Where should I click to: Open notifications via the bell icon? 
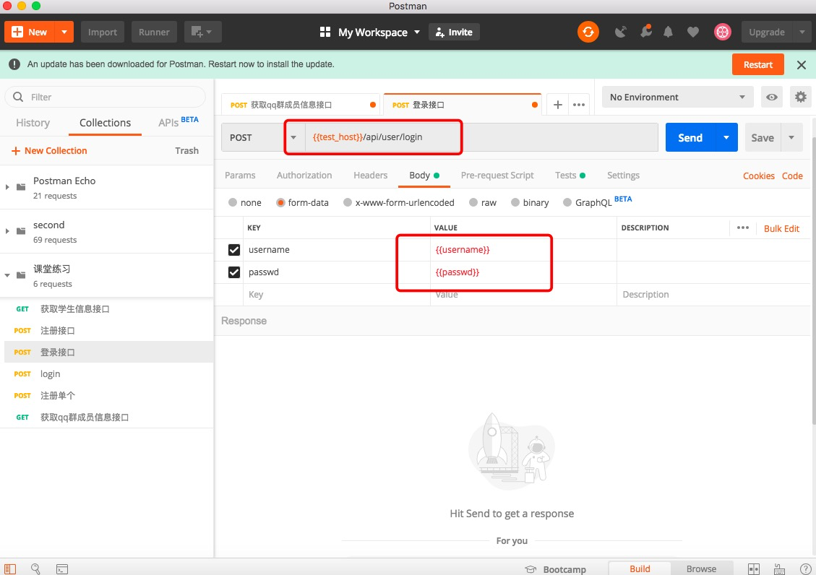point(667,32)
